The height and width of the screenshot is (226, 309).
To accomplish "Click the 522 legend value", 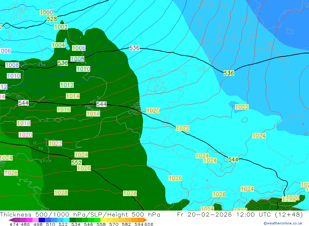I will [x=63, y=224].
